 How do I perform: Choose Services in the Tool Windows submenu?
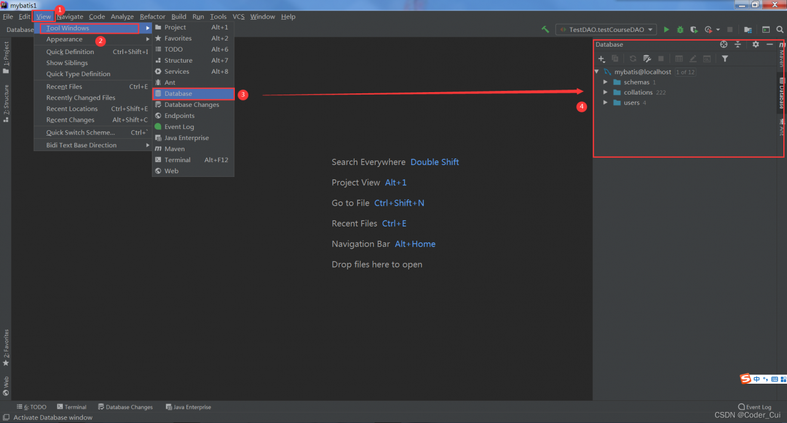pyautogui.click(x=193, y=72)
